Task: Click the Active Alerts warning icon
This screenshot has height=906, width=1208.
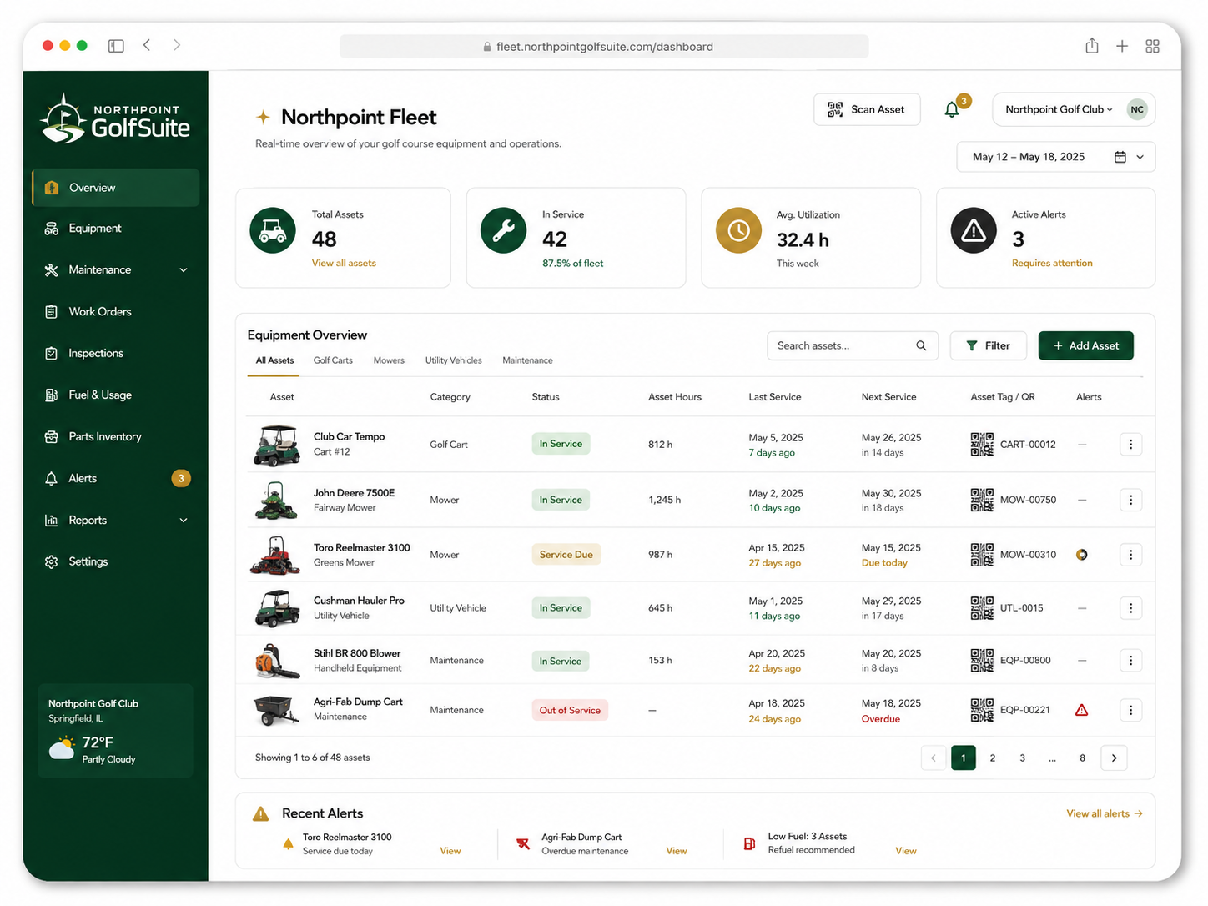Action: 974,230
